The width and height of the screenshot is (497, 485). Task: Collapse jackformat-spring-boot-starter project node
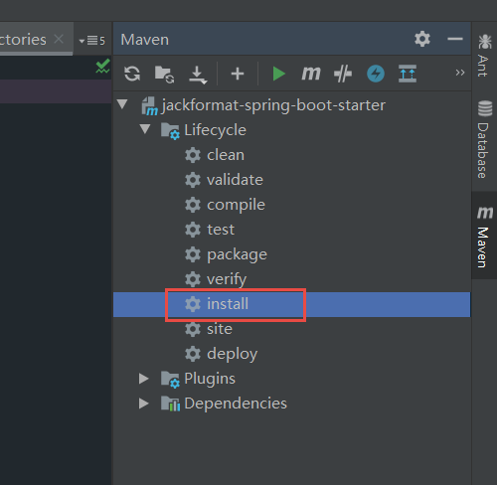(122, 104)
